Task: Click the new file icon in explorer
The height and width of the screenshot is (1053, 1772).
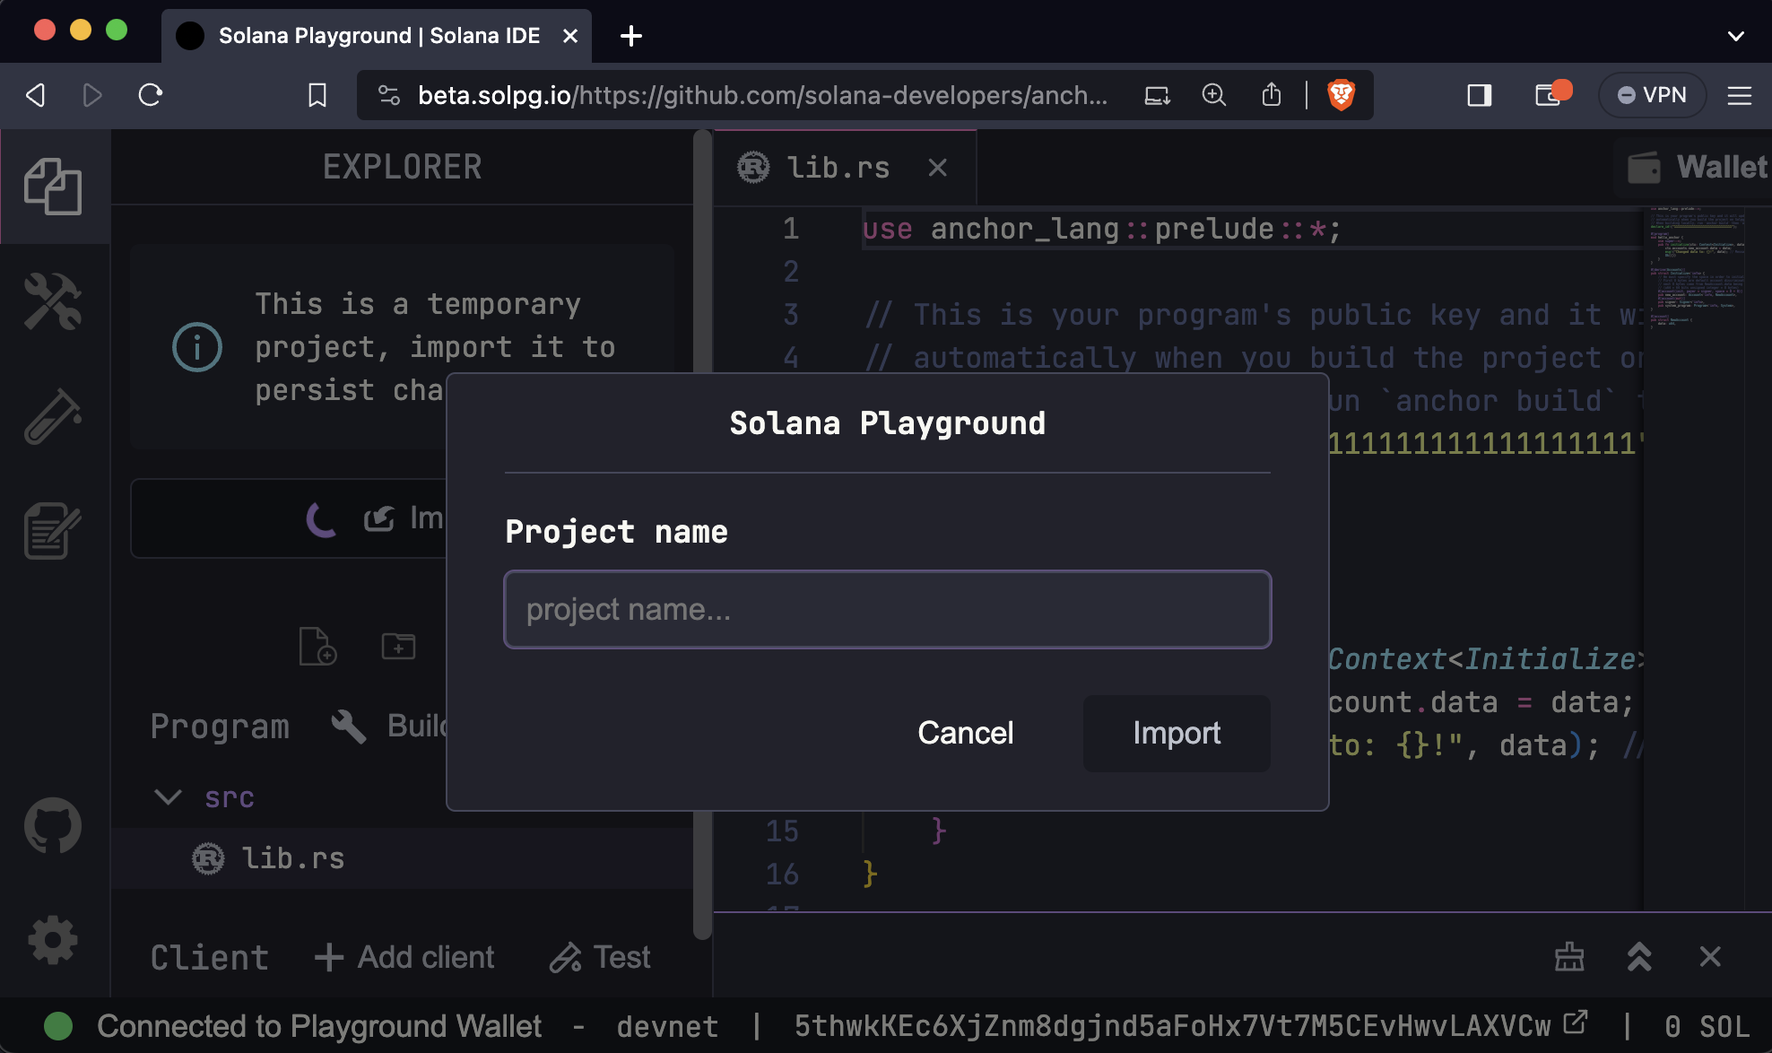Action: pos(317,646)
